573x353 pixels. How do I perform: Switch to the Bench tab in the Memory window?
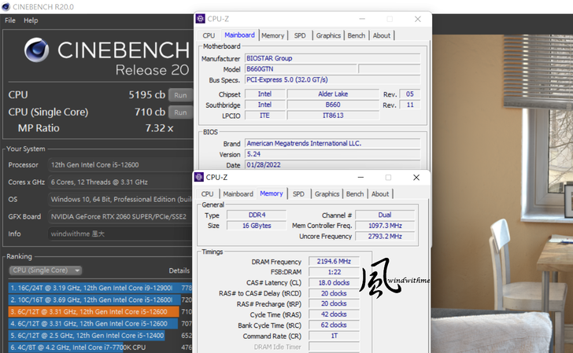[x=355, y=194]
